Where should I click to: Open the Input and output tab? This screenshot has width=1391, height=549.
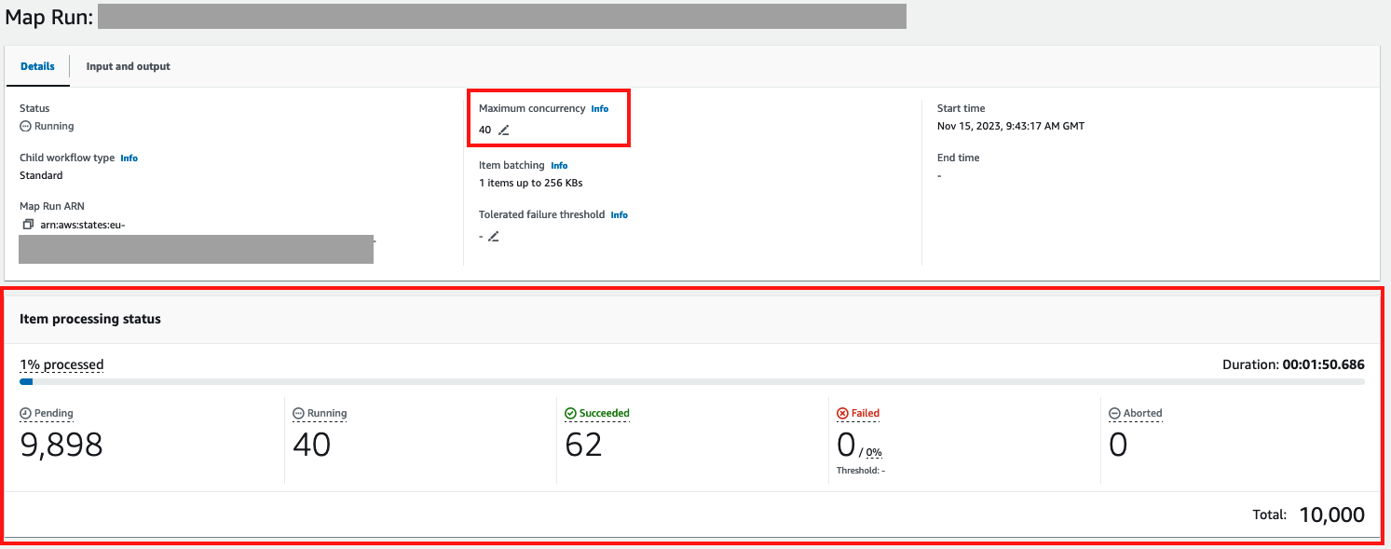(x=129, y=66)
